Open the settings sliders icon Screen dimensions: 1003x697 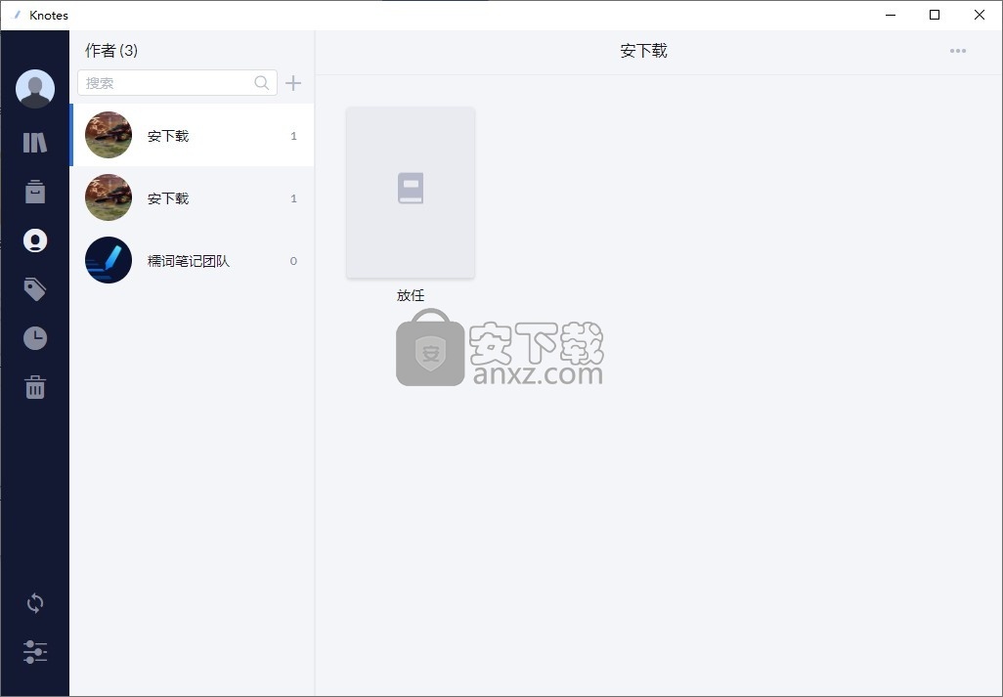(x=35, y=652)
